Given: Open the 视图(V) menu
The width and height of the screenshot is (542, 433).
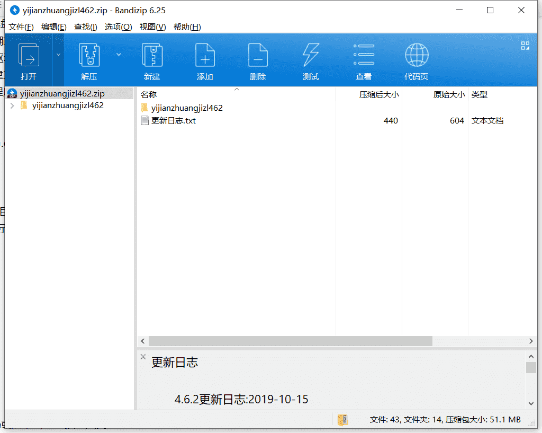Looking at the screenshot, I should [x=152, y=27].
